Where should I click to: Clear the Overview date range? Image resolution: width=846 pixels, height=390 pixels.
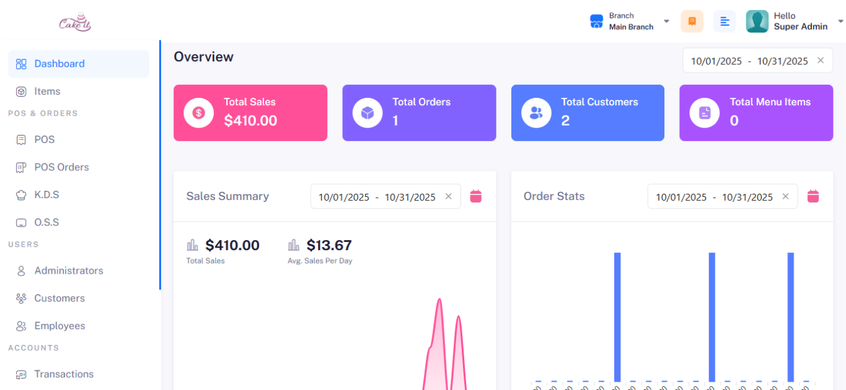coord(821,60)
